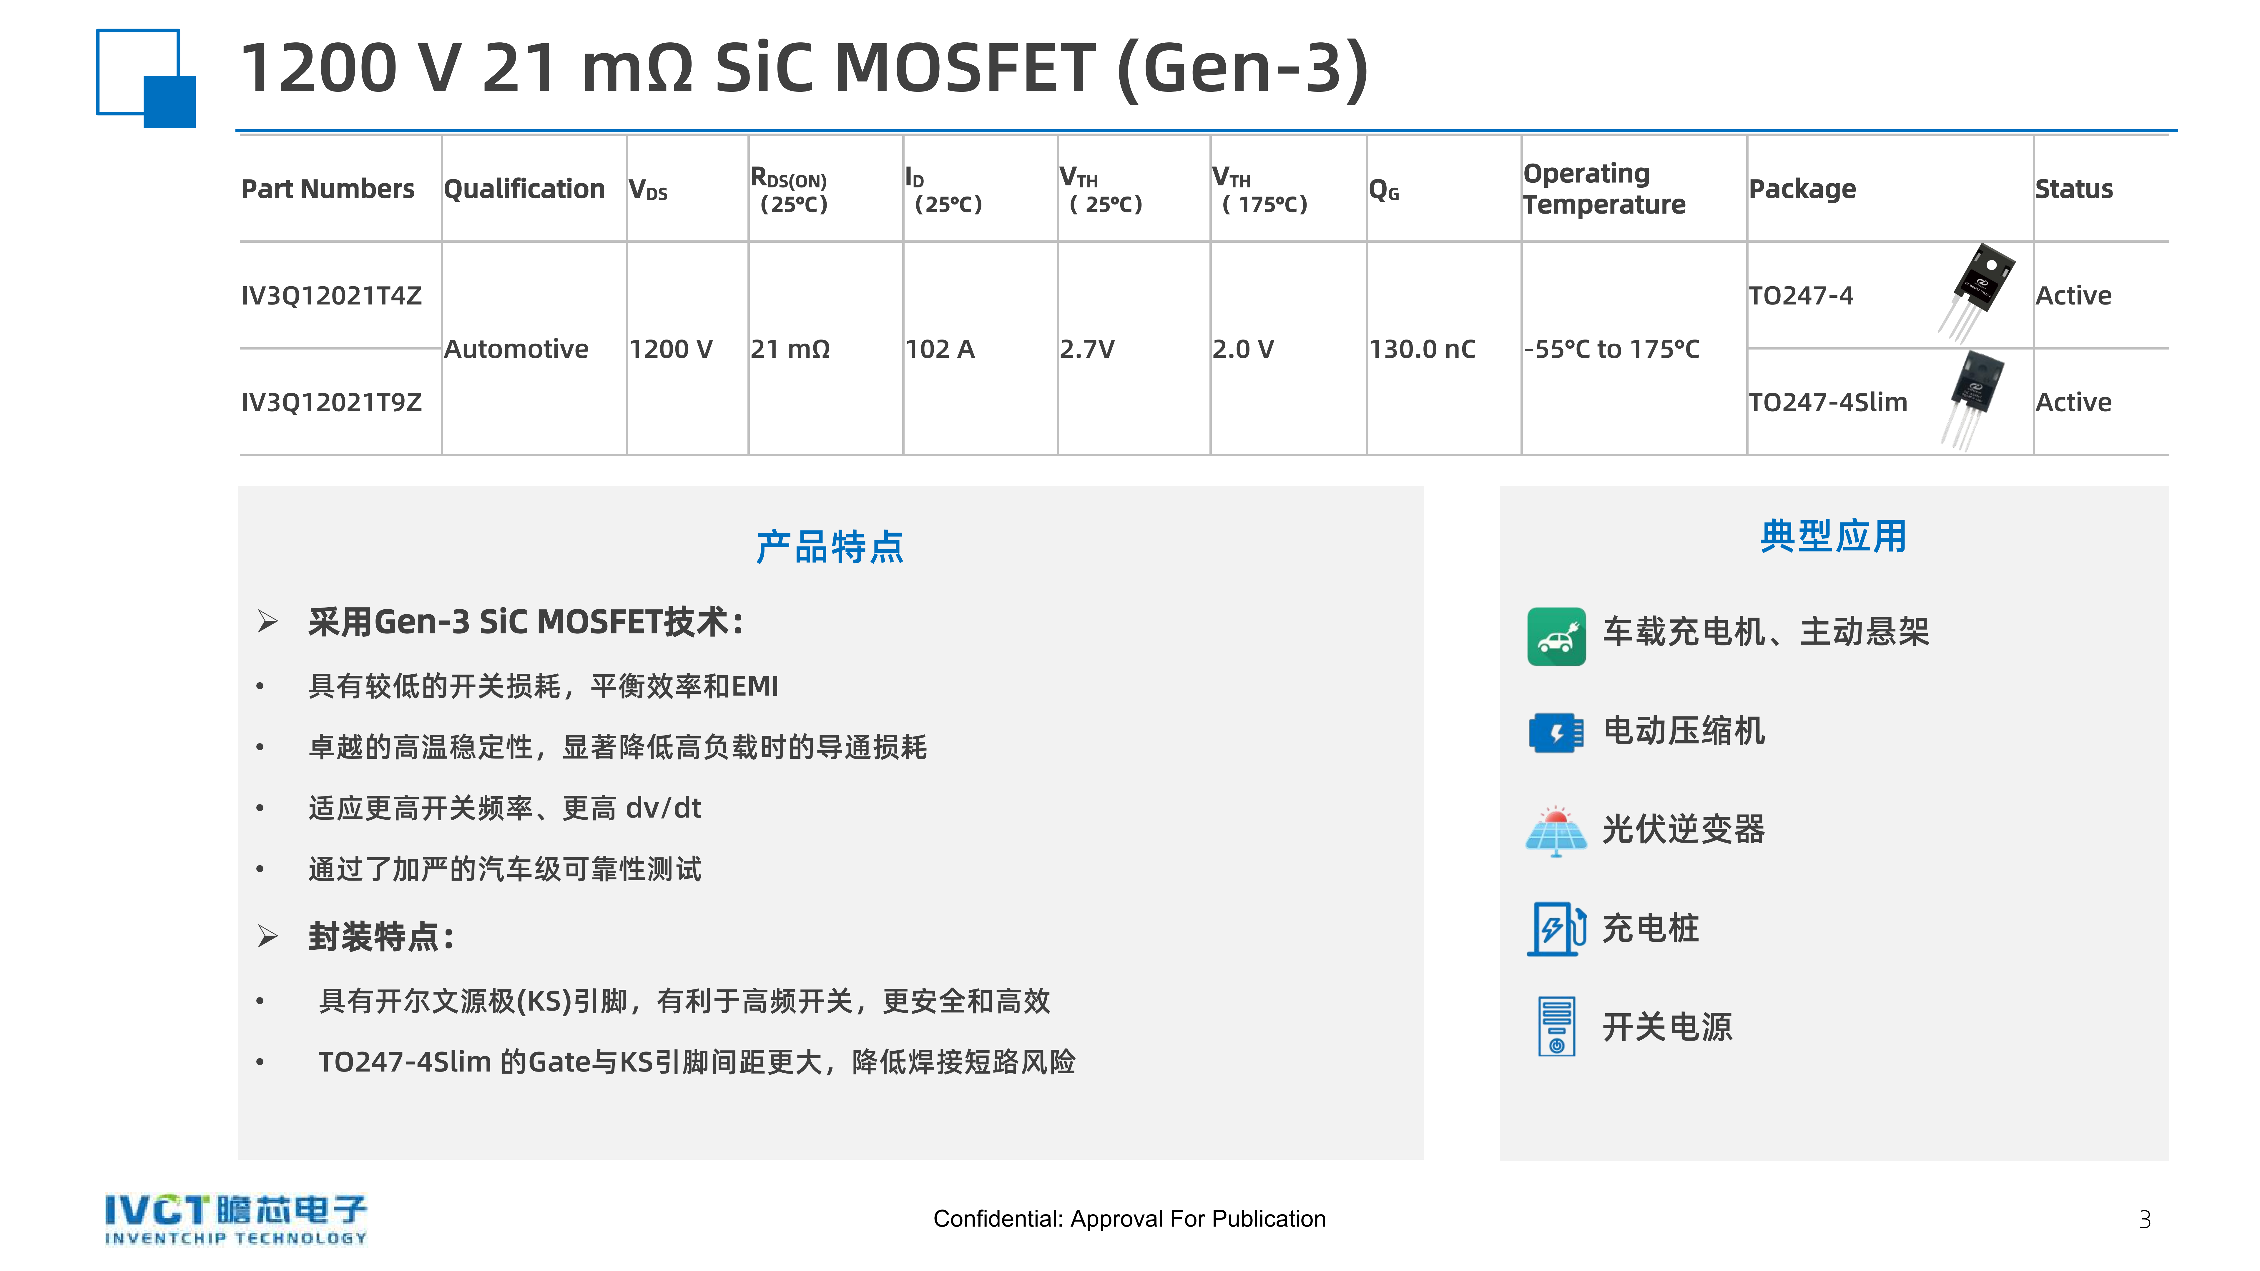Click "Active" status in the IV3Q12021T4Z row
This screenshot has height=1271, width=2260.
tap(2074, 296)
